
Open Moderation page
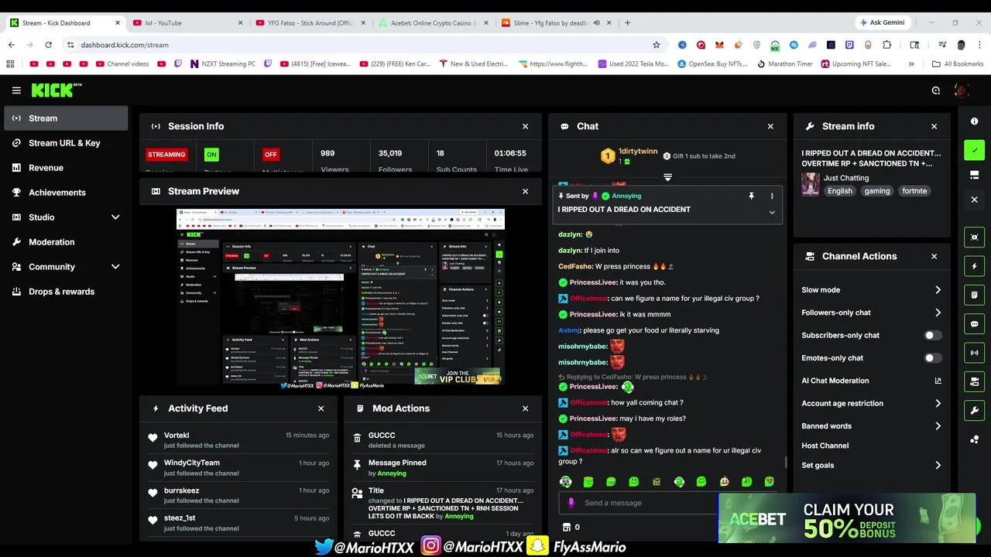coord(67,242)
